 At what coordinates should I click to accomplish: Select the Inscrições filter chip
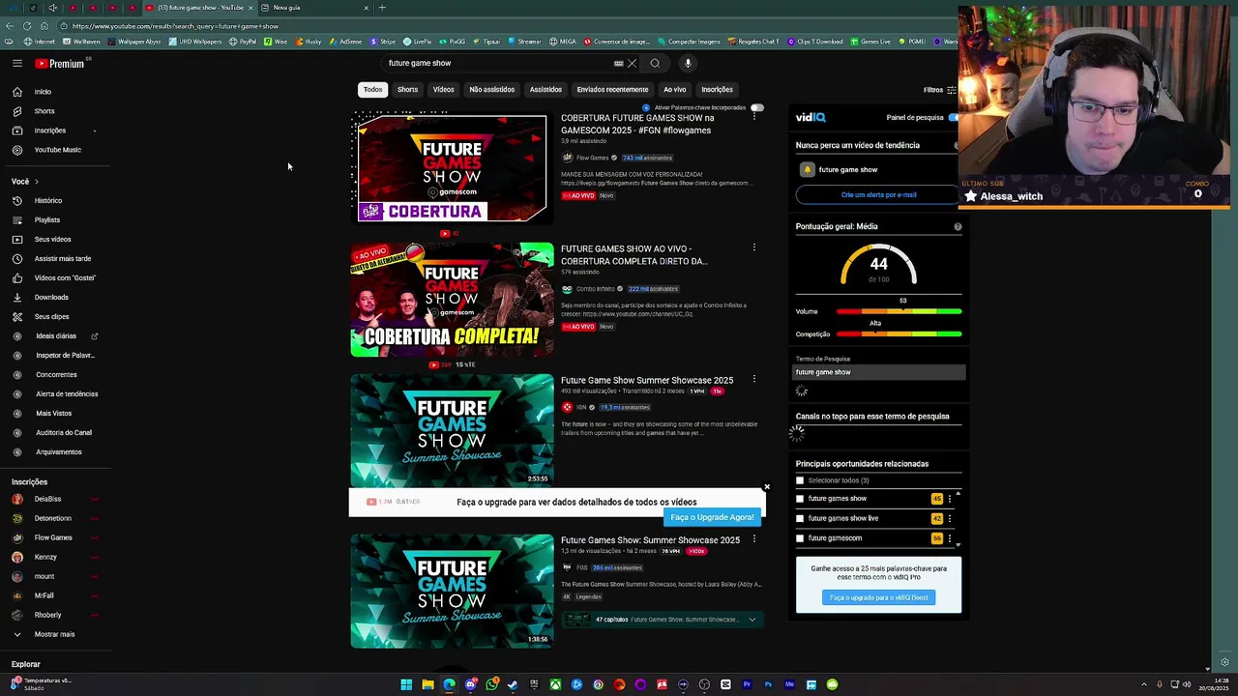(x=717, y=90)
